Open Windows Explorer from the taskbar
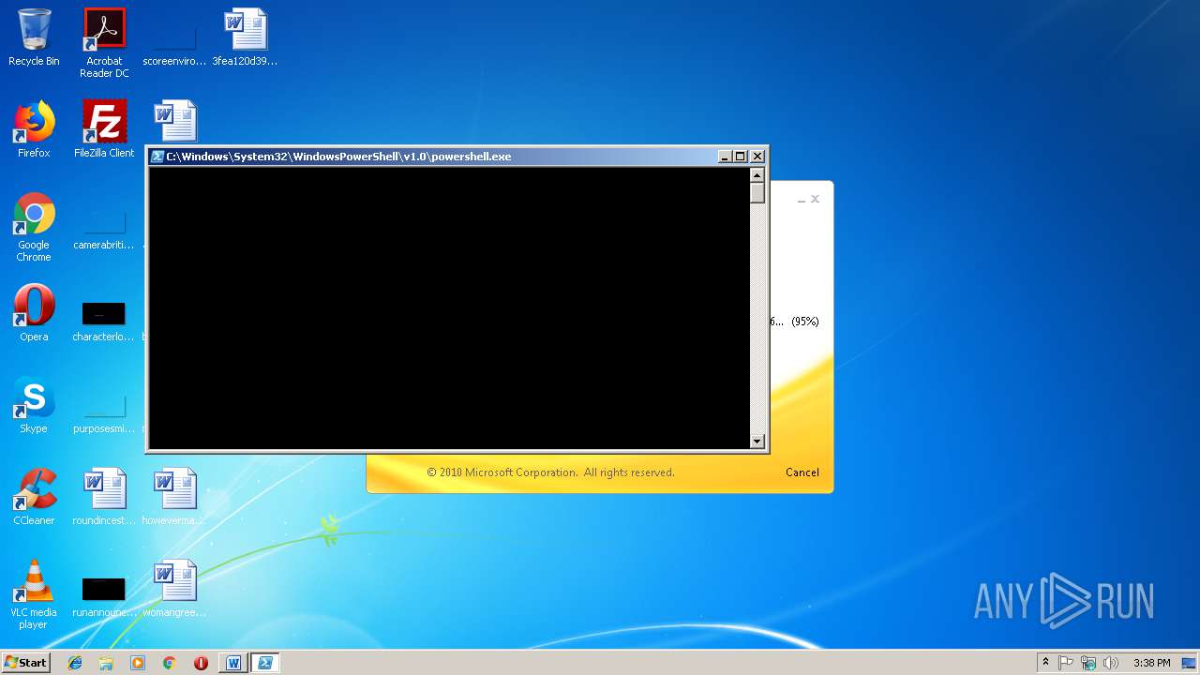 pos(106,663)
